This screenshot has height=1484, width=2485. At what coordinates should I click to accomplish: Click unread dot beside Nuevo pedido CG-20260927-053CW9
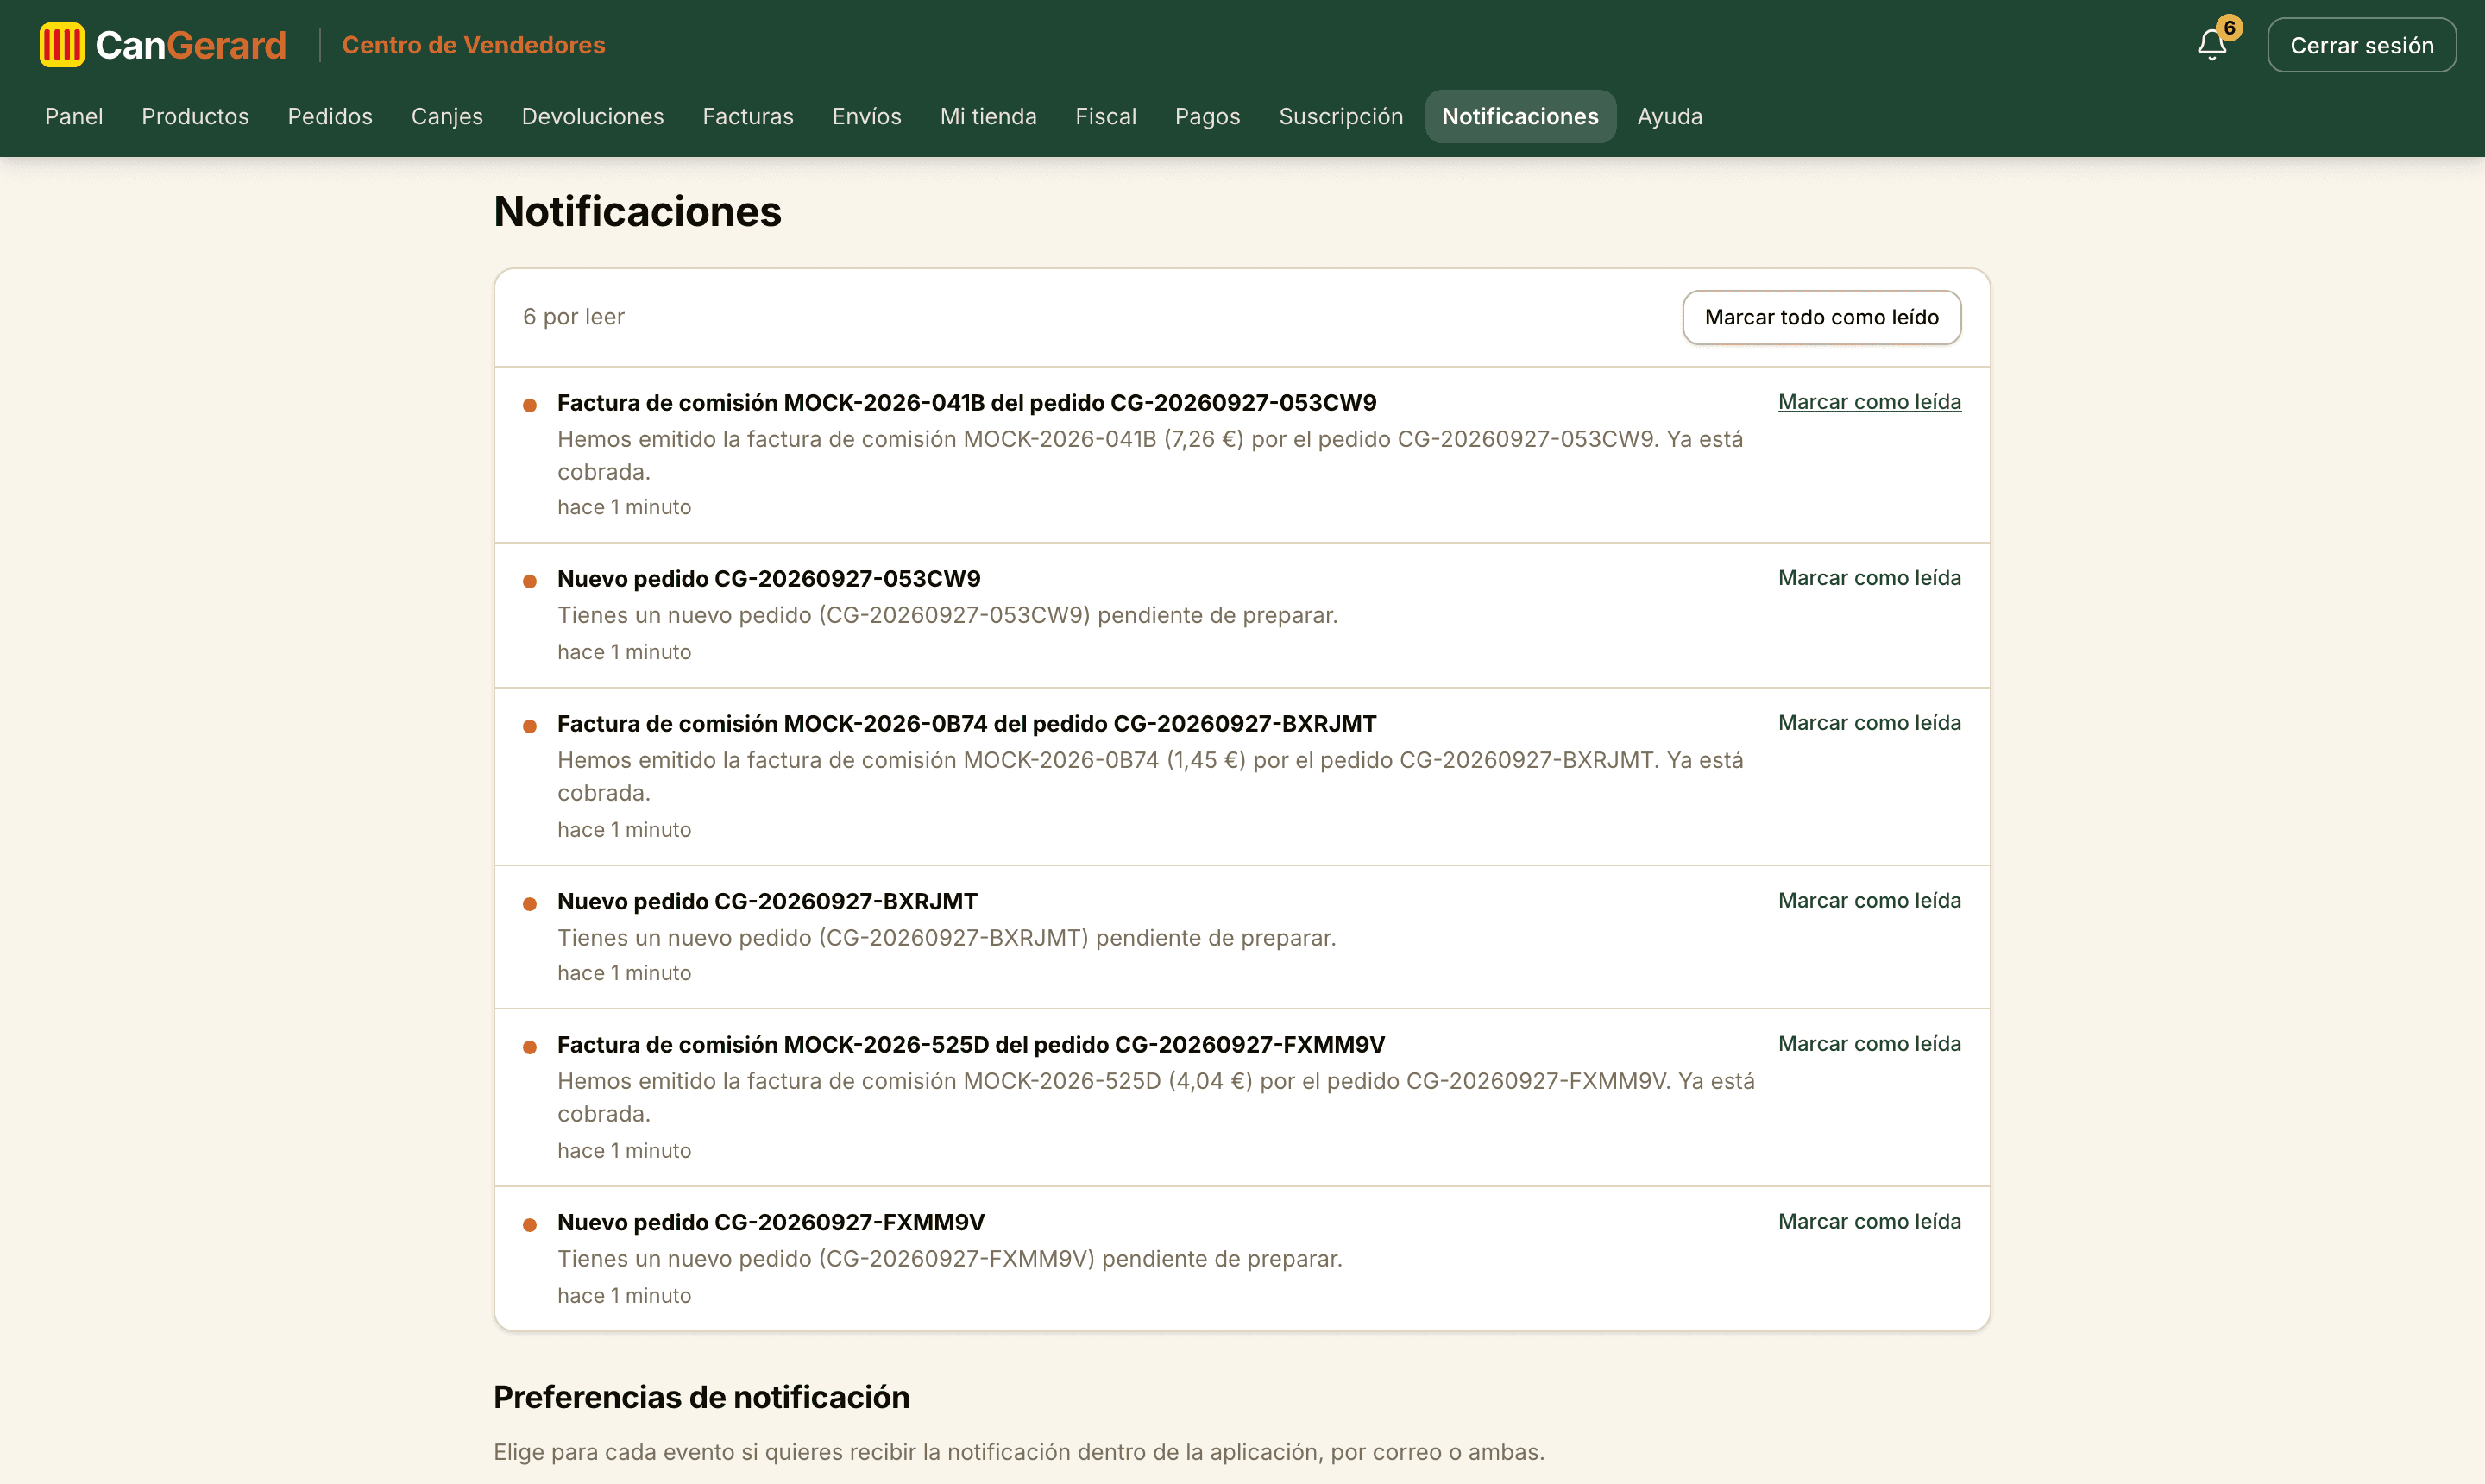[x=530, y=581]
